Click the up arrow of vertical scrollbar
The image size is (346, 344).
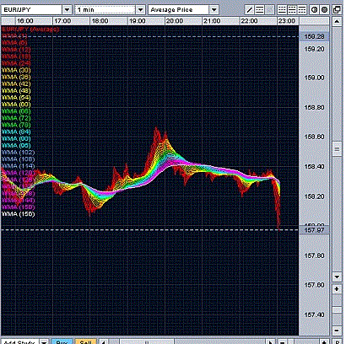click(337, 22)
